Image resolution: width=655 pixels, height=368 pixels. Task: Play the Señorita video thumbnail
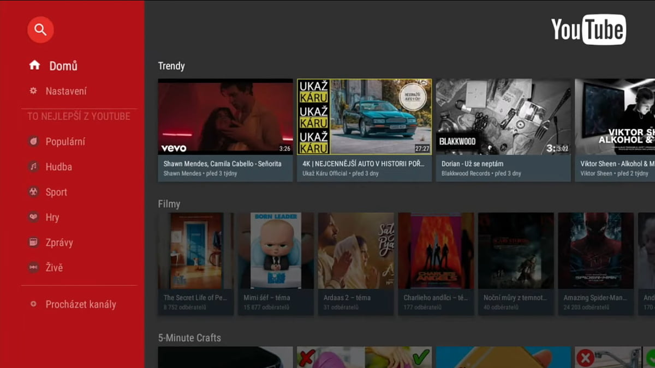click(x=225, y=117)
